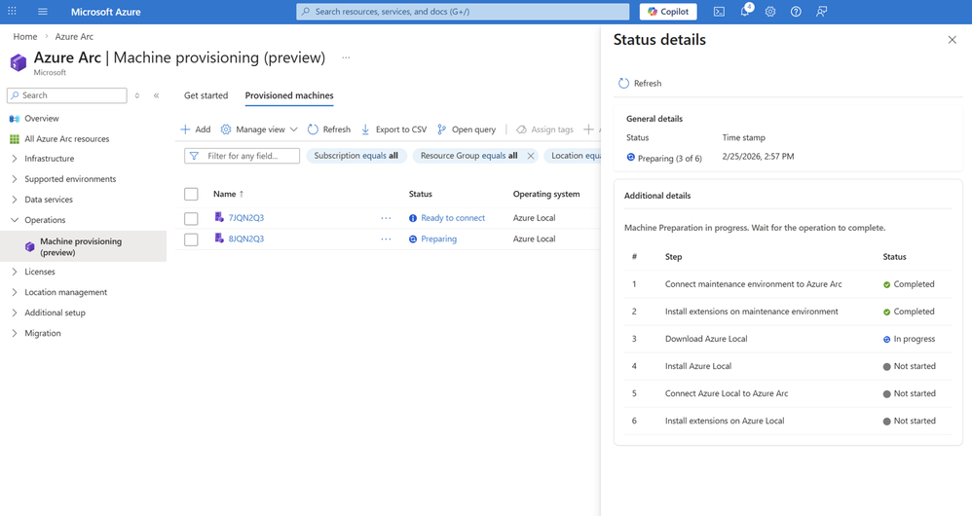This screenshot has height=516, width=972.
Task: Open more options for 7JQN2Q3
Action: 387,218
